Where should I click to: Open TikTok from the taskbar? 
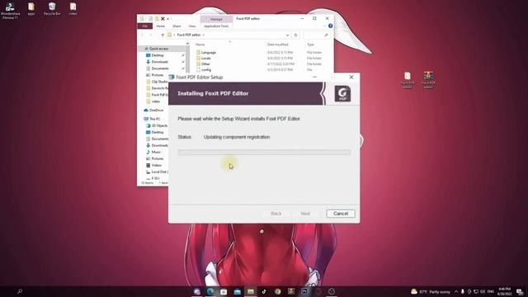(x=264, y=291)
